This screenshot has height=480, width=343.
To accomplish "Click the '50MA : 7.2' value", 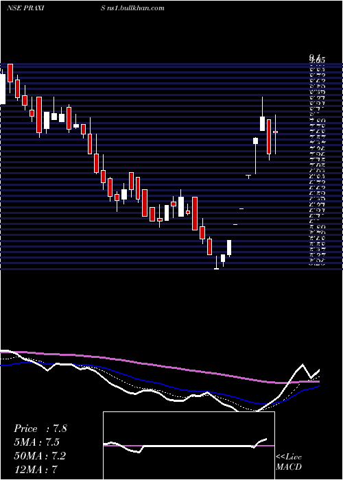I will point(40,456).
